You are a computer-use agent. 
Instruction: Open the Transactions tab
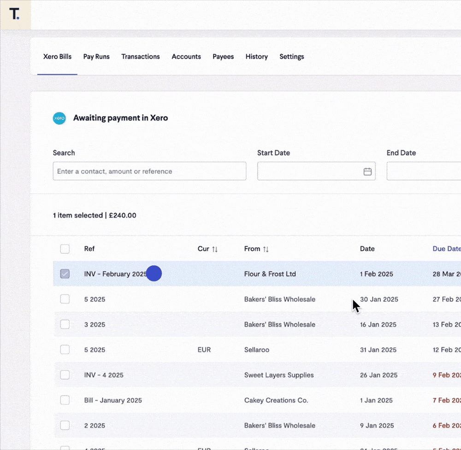[141, 56]
